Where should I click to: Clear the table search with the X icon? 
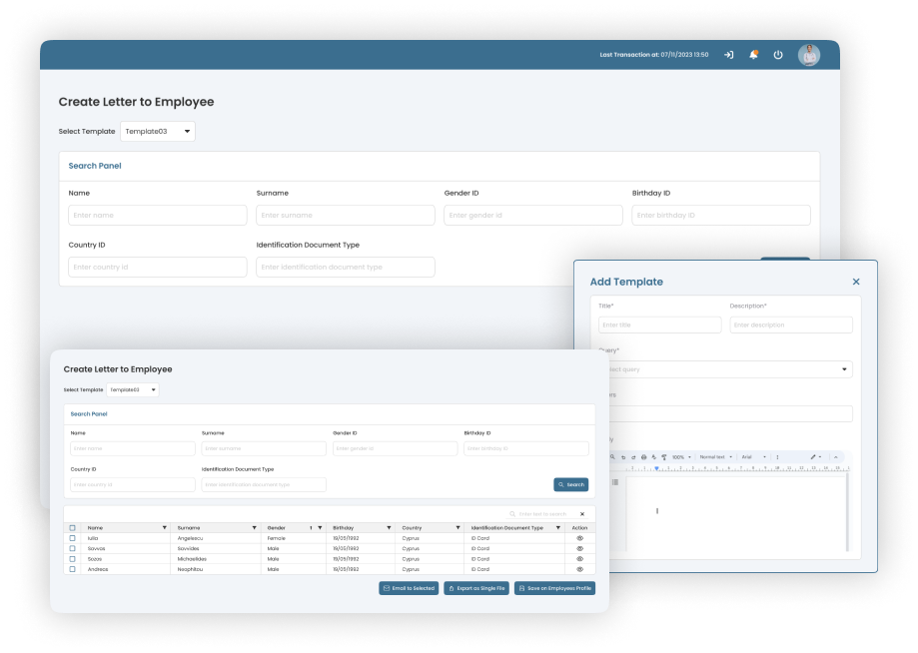coord(582,514)
